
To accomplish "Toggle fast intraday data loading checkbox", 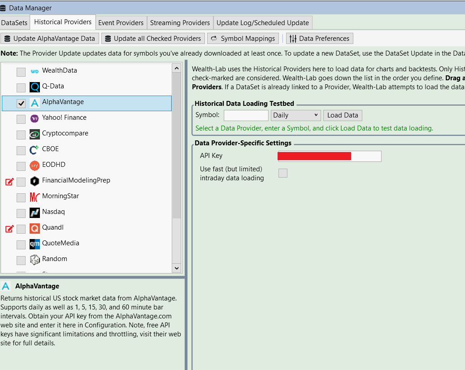I will tap(283, 173).
